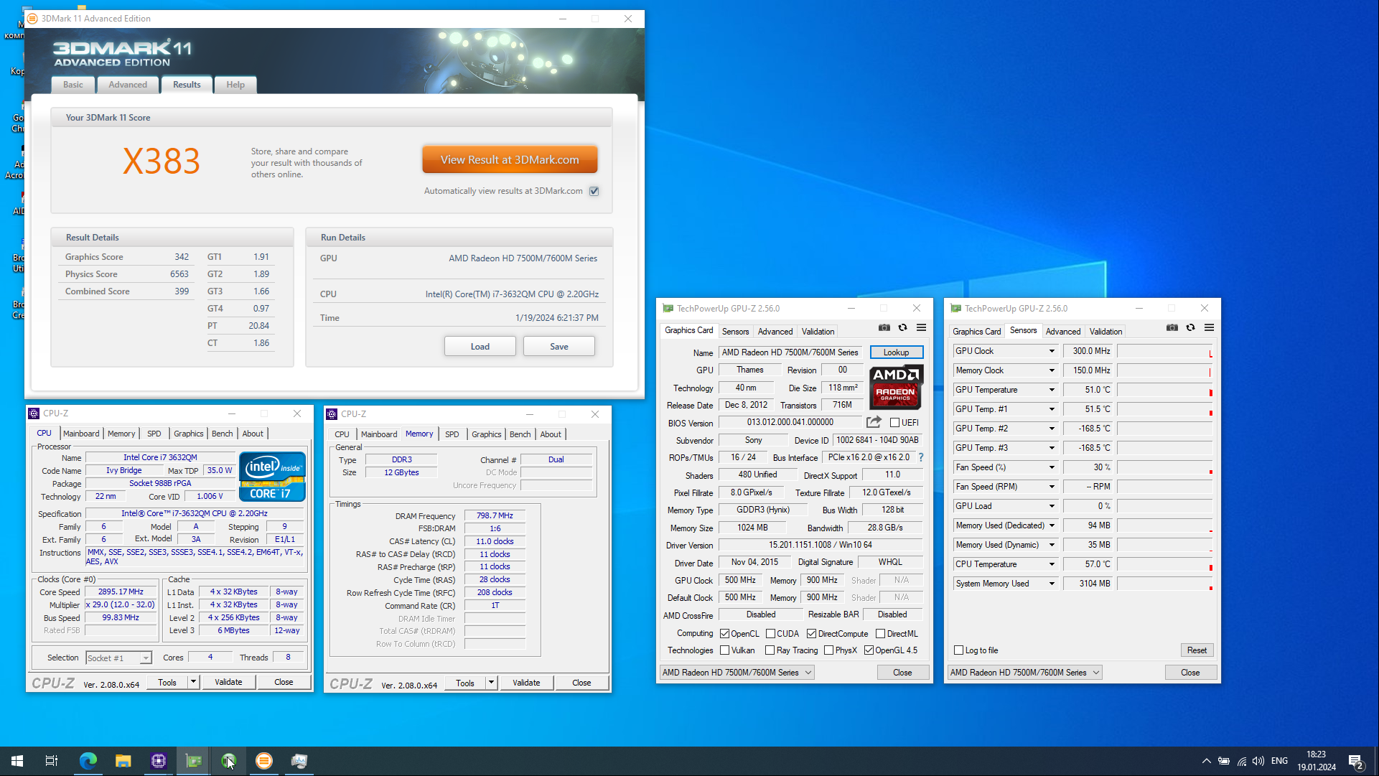Click Validate button in CPU-Z Memory window

pyautogui.click(x=526, y=683)
